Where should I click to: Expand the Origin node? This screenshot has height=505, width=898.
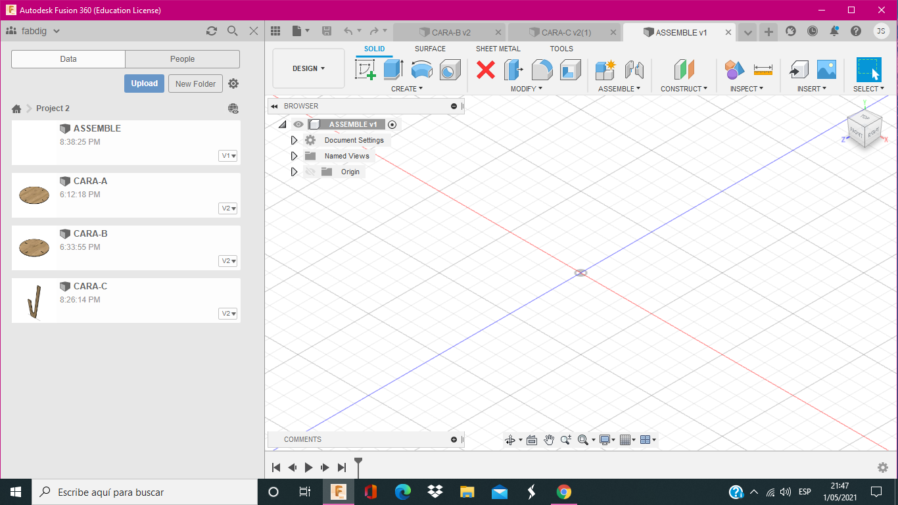pyautogui.click(x=295, y=172)
